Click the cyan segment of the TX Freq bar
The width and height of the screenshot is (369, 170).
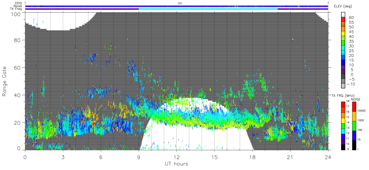tap(208, 9)
